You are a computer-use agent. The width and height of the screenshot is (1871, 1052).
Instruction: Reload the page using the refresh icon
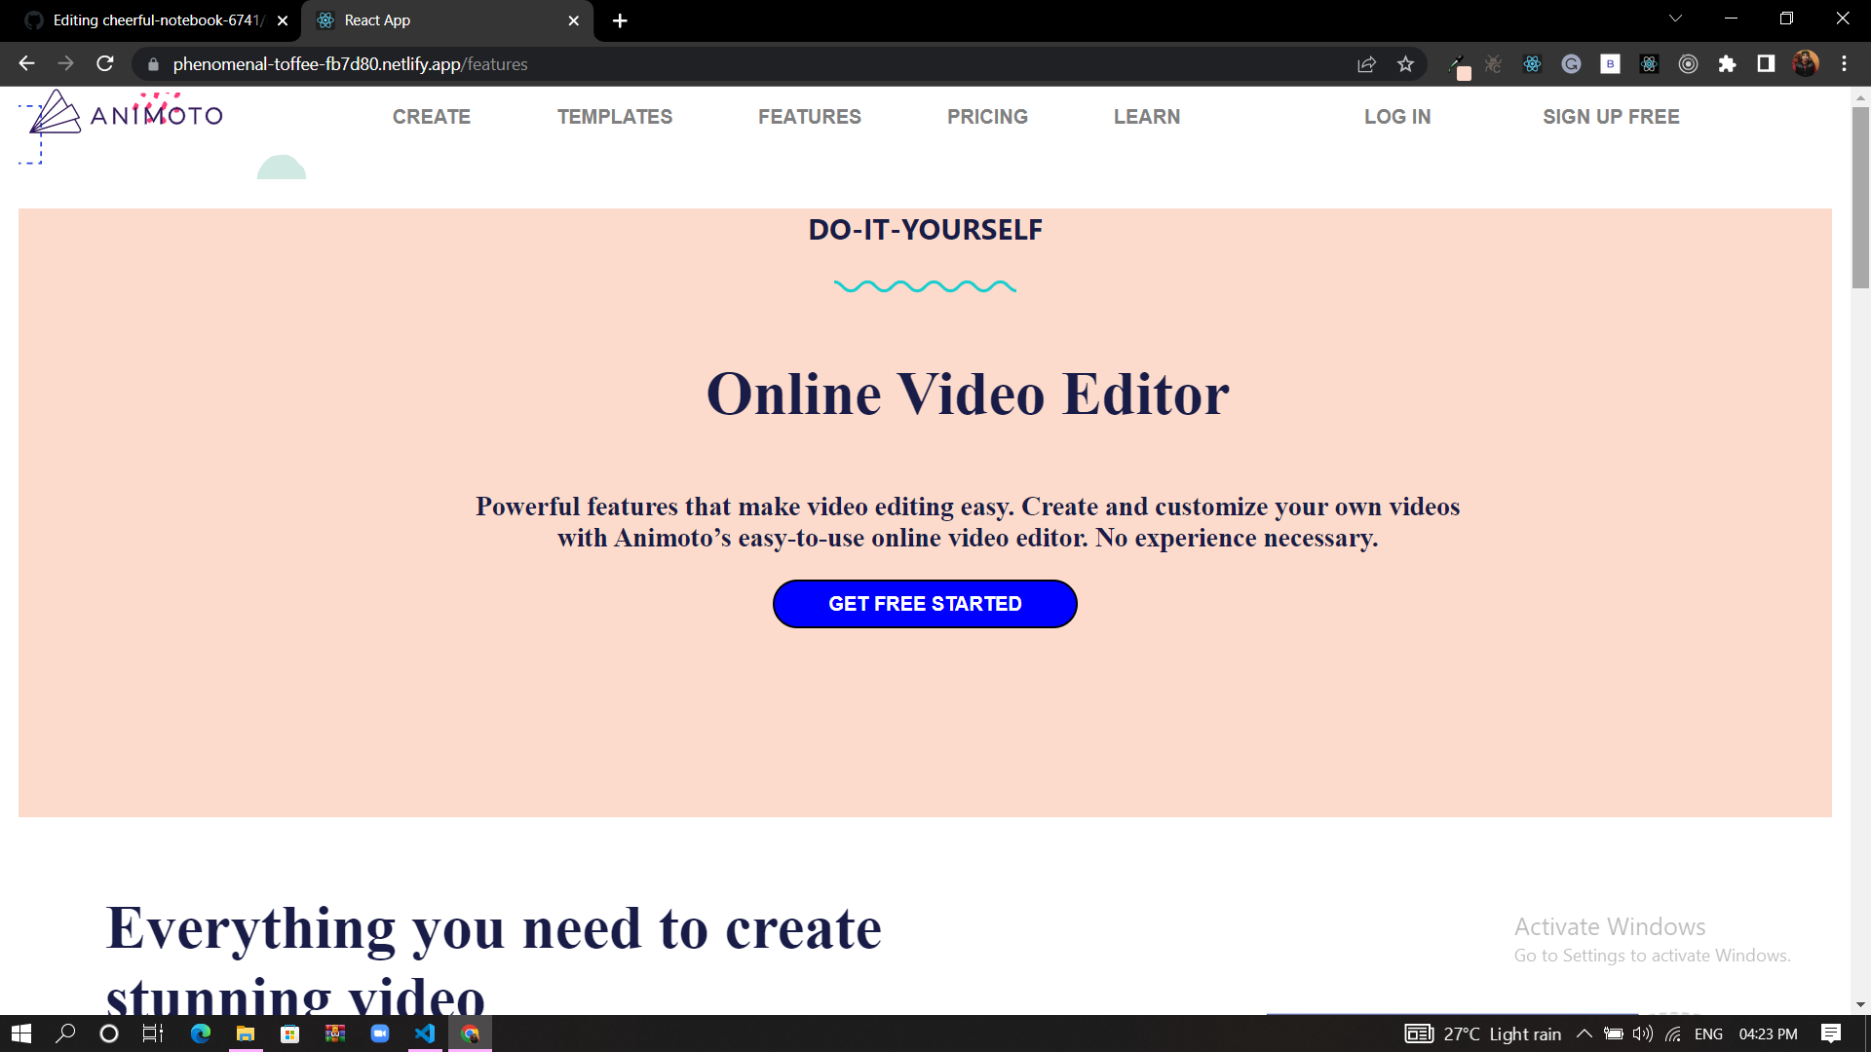(104, 63)
